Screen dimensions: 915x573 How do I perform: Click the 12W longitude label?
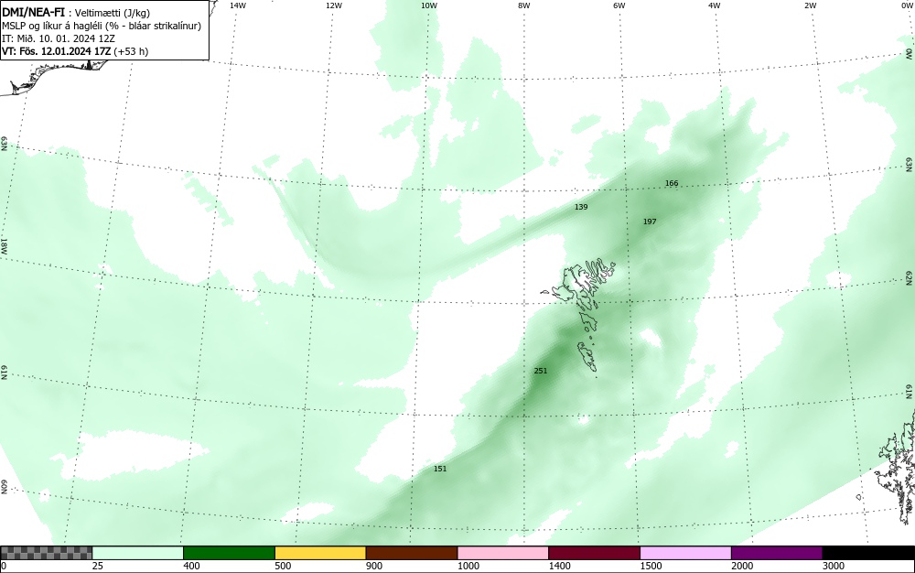click(x=333, y=5)
